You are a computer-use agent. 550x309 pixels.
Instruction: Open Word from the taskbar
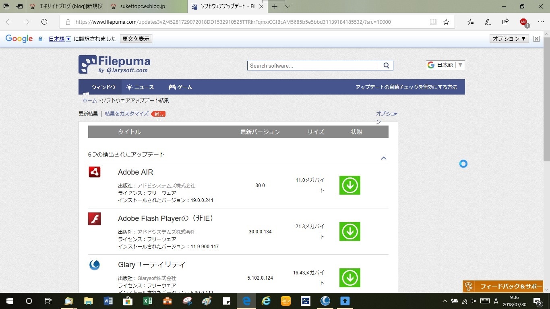[108, 301]
